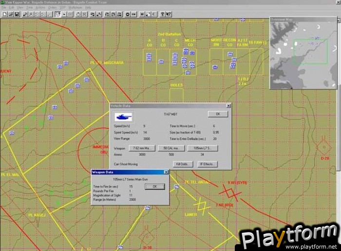Click the IF Effects... button
The width and height of the screenshot is (341, 251).
[208, 164]
